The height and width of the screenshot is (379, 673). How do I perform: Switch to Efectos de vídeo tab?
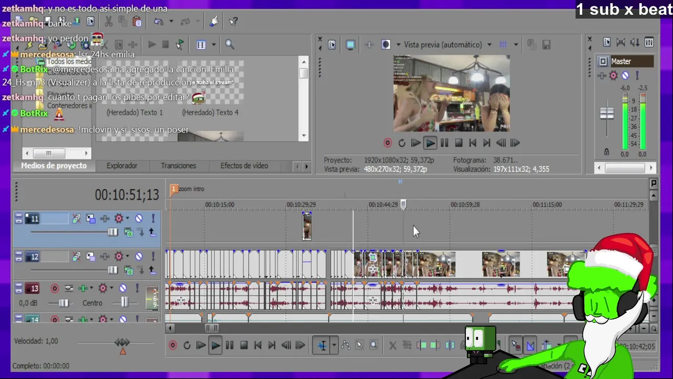pyautogui.click(x=244, y=166)
